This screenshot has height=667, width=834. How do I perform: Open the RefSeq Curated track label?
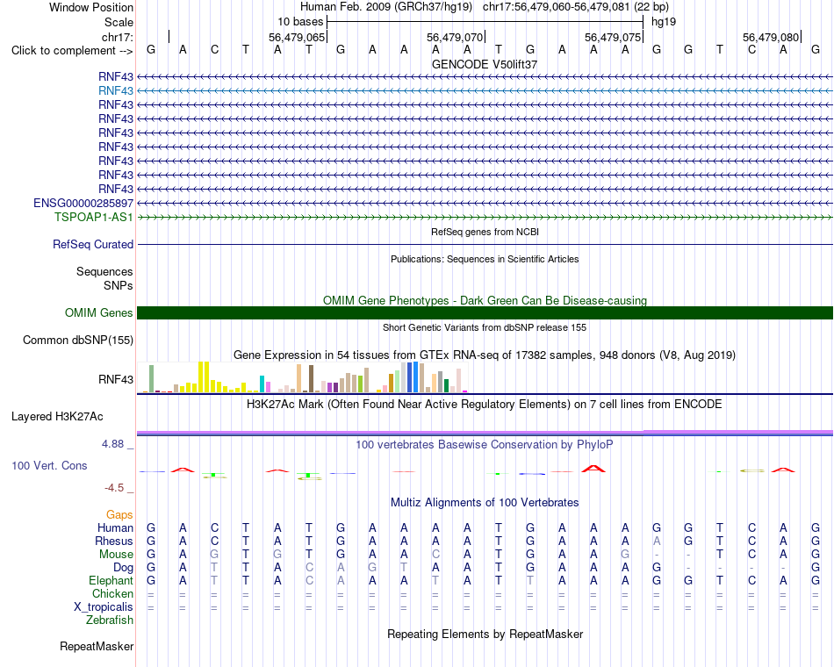pos(92,244)
